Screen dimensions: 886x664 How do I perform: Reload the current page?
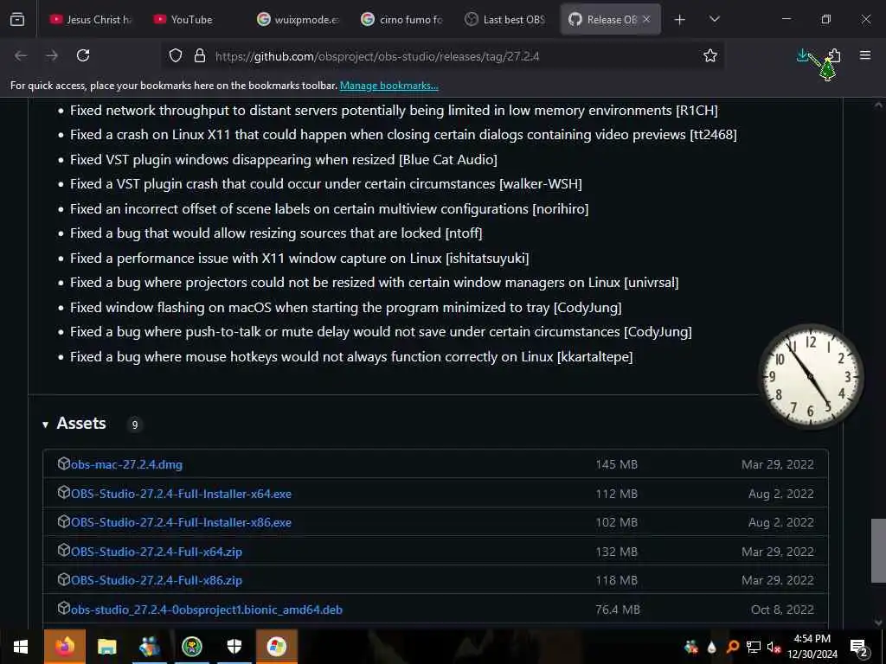coord(83,55)
